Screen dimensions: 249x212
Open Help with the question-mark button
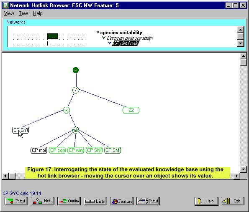(x=206, y=201)
